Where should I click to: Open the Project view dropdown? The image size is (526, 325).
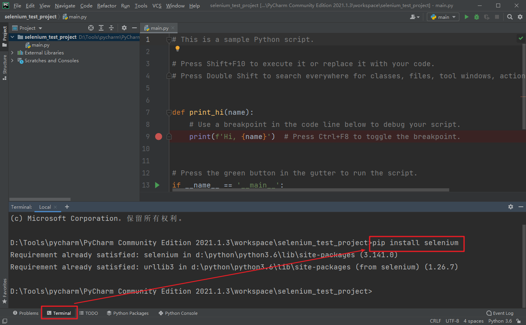click(27, 28)
